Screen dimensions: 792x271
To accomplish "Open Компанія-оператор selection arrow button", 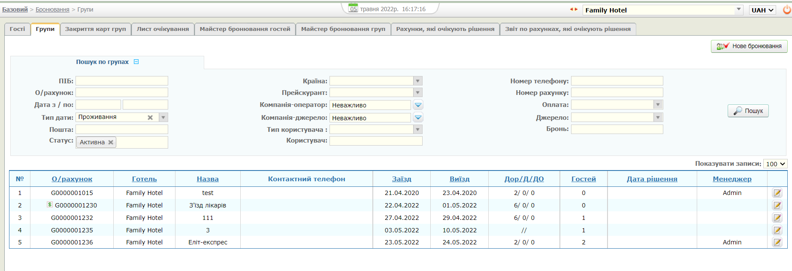I will (x=418, y=105).
